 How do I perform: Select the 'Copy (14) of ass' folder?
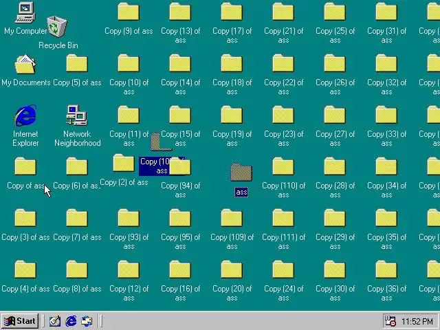click(180, 63)
